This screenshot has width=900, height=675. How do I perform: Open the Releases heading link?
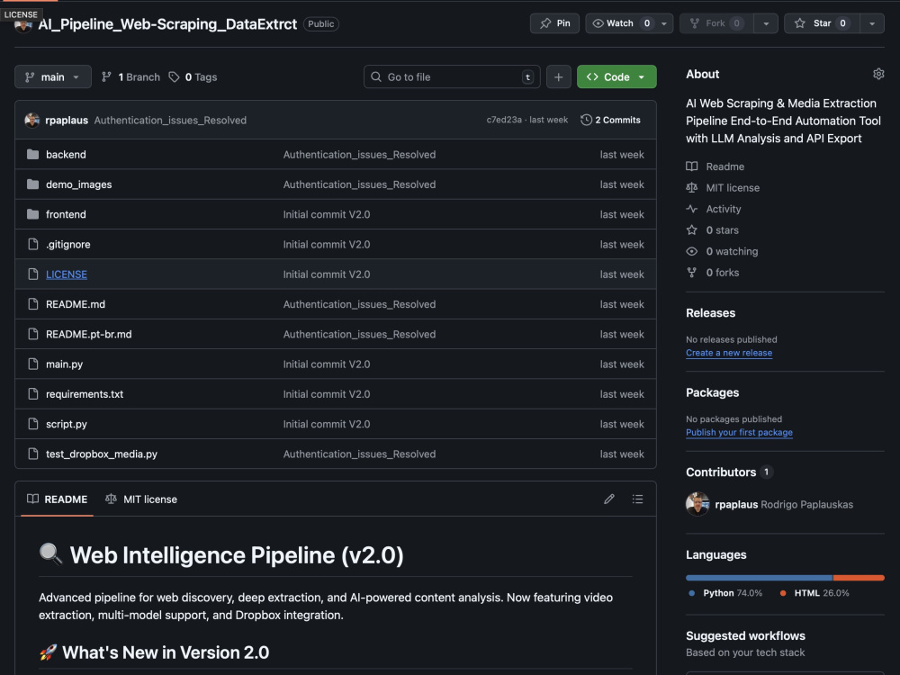pos(711,313)
